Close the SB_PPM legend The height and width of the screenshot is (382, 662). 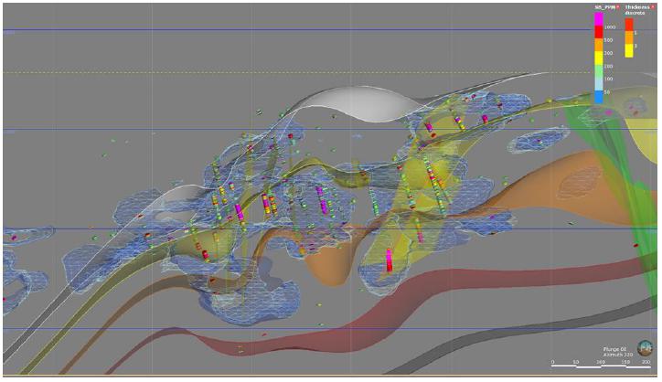coord(619,5)
